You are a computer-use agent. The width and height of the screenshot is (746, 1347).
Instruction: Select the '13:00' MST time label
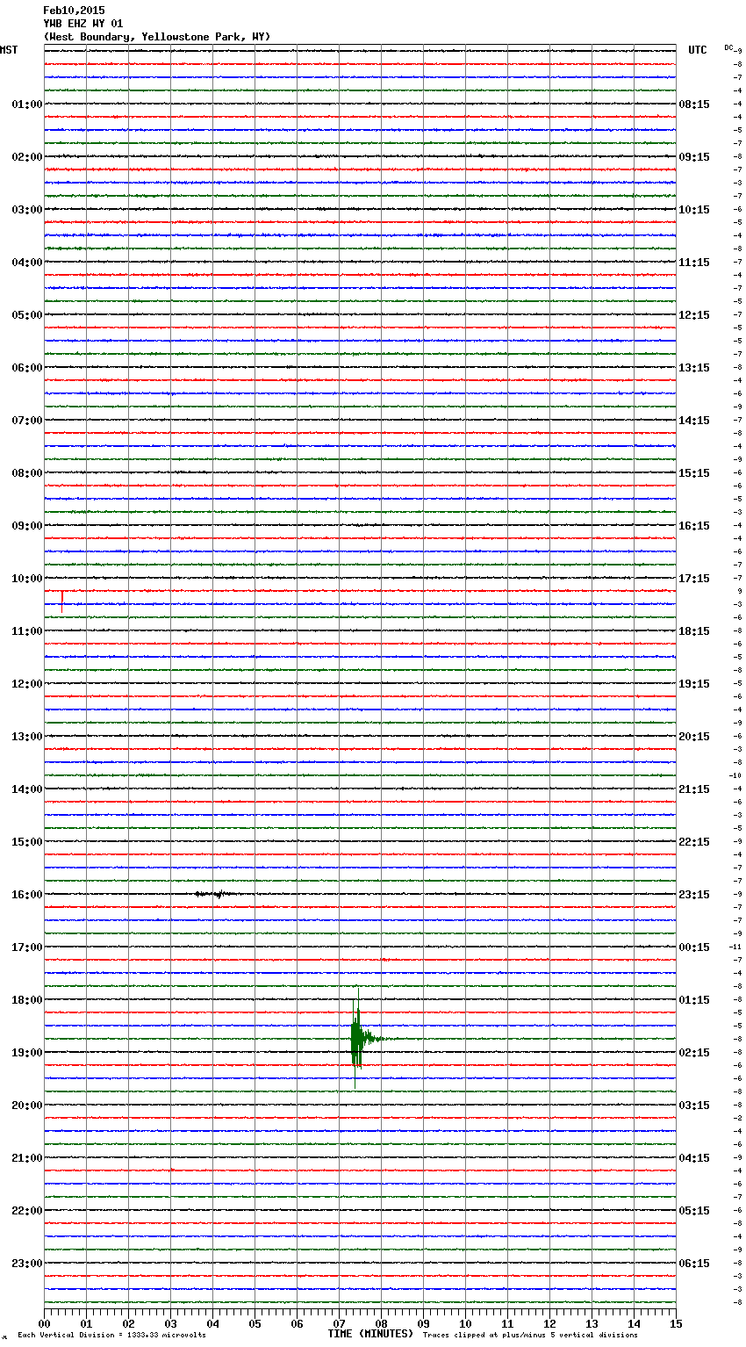click(x=27, y=737)
